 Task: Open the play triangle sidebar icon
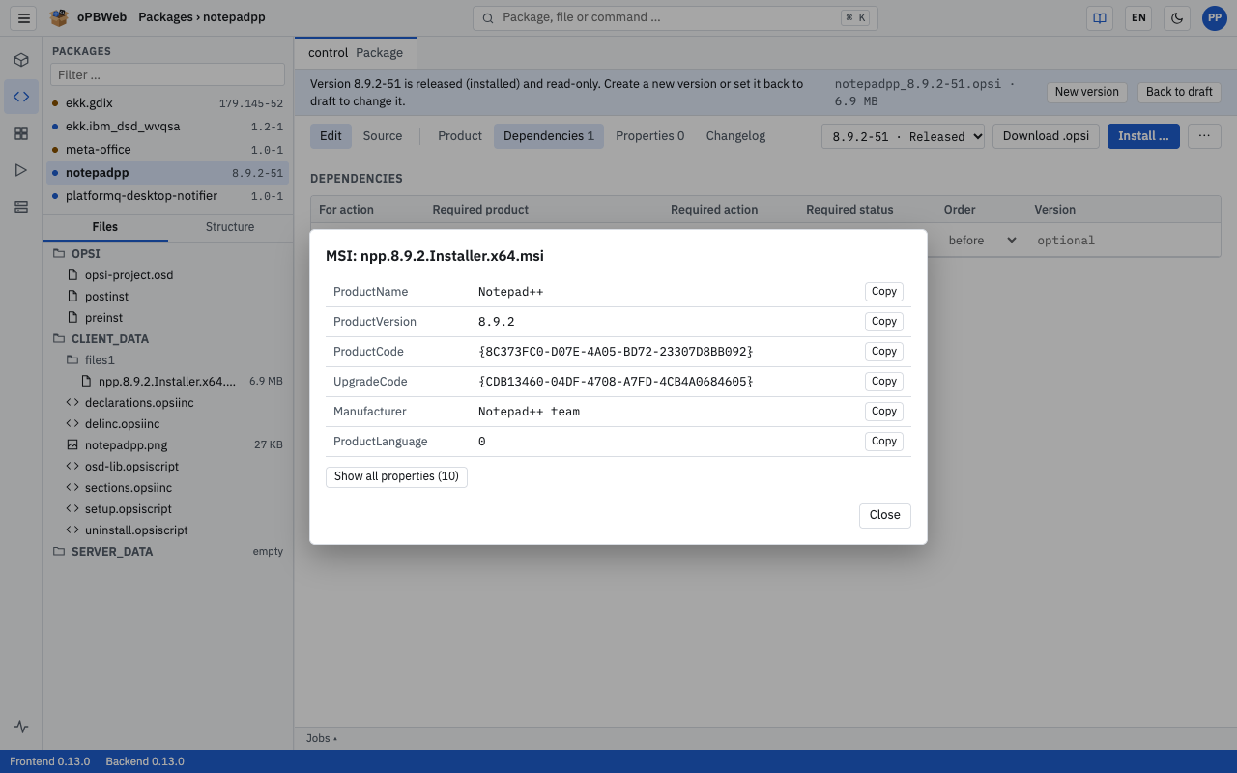click(21, 170)
